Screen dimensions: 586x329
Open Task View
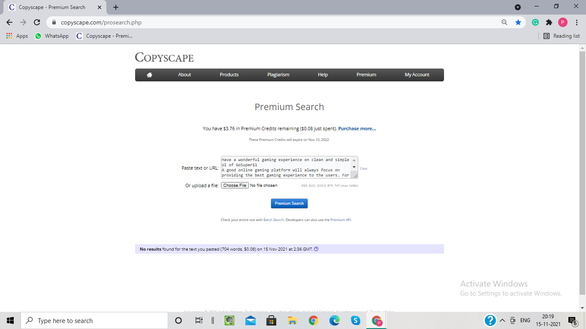[x=199, y=320]
